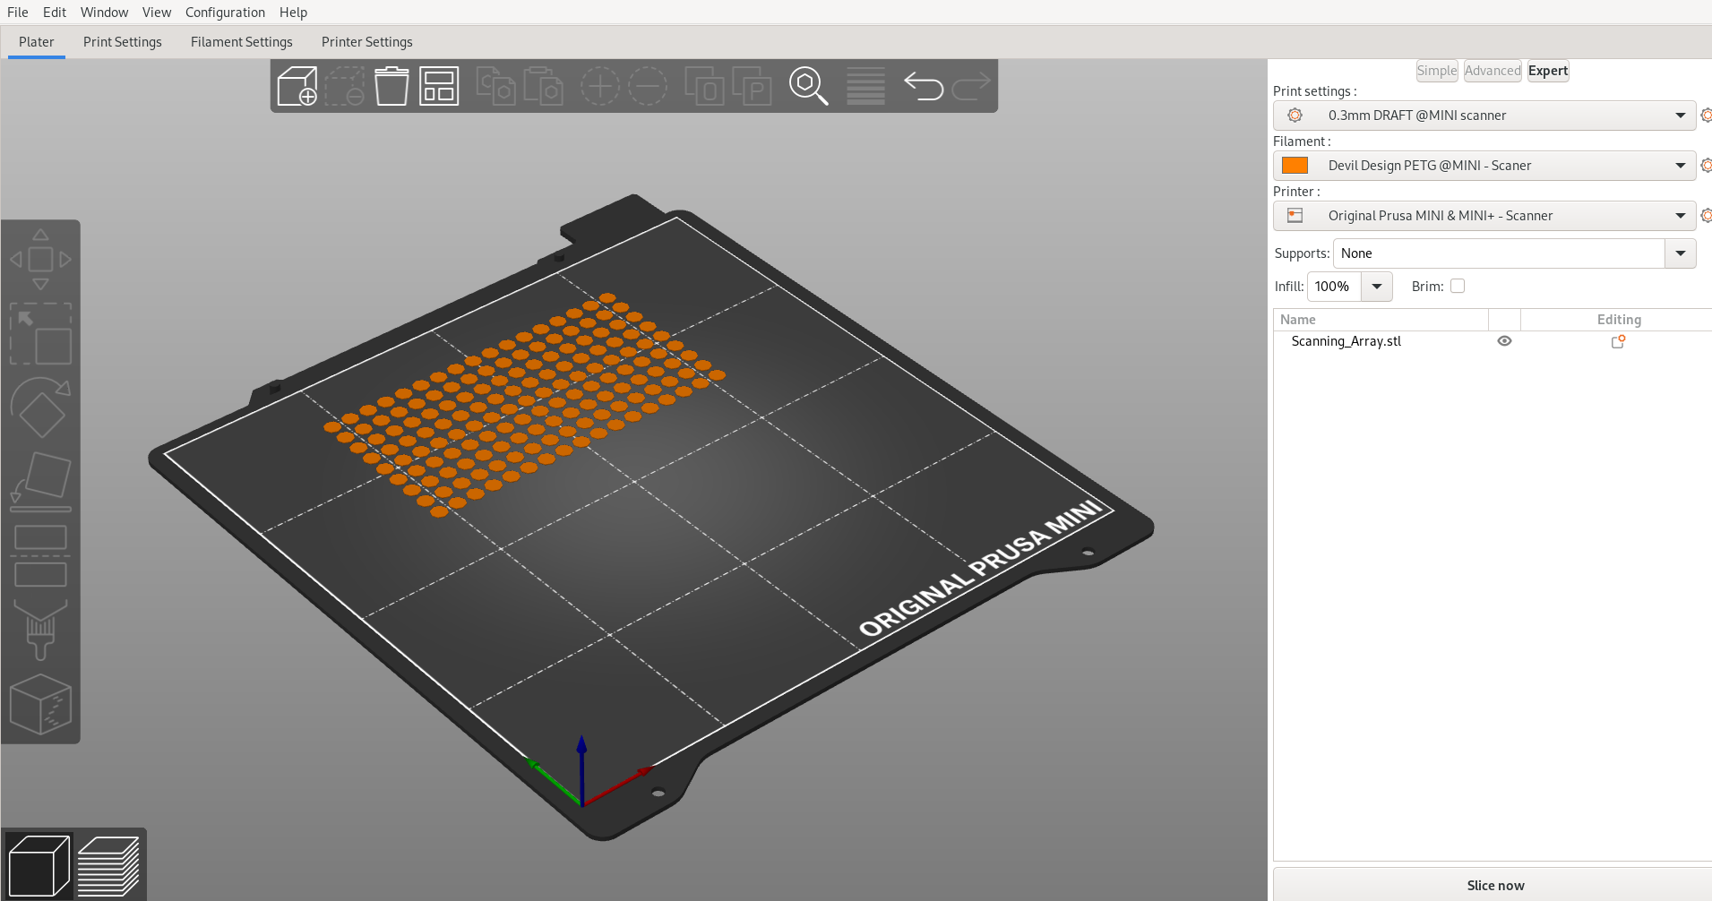Image resolution: width=1712 pixels, height=901 pixels.
Task: Switch to the Filament Settings tab
Action: click(241, 41)
